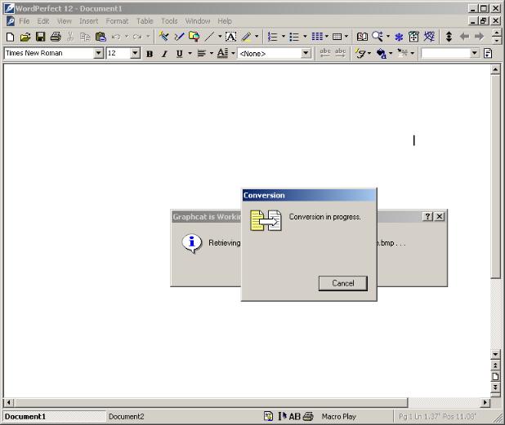Select the QuickFormat paint roller icon

[164, 37]
